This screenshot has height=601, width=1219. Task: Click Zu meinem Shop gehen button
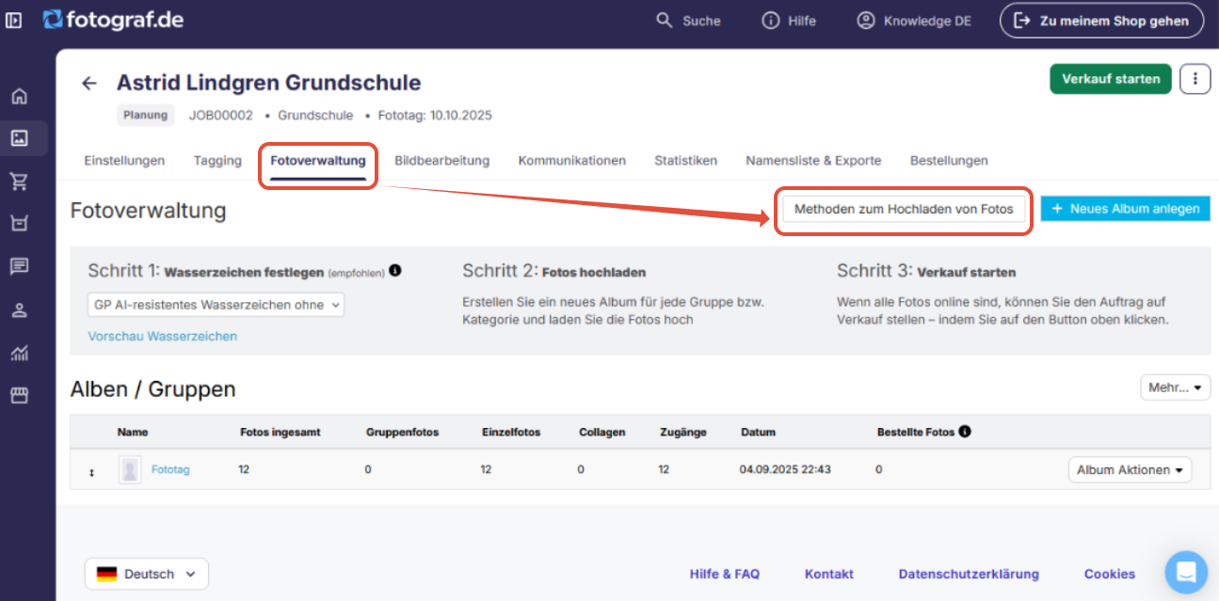coord(1101,21)
